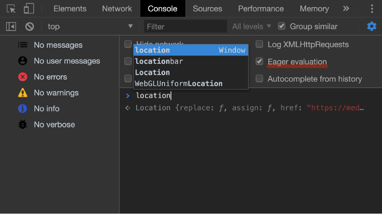
Task: Open the All levels dropdown
Action: coord(252,26)
